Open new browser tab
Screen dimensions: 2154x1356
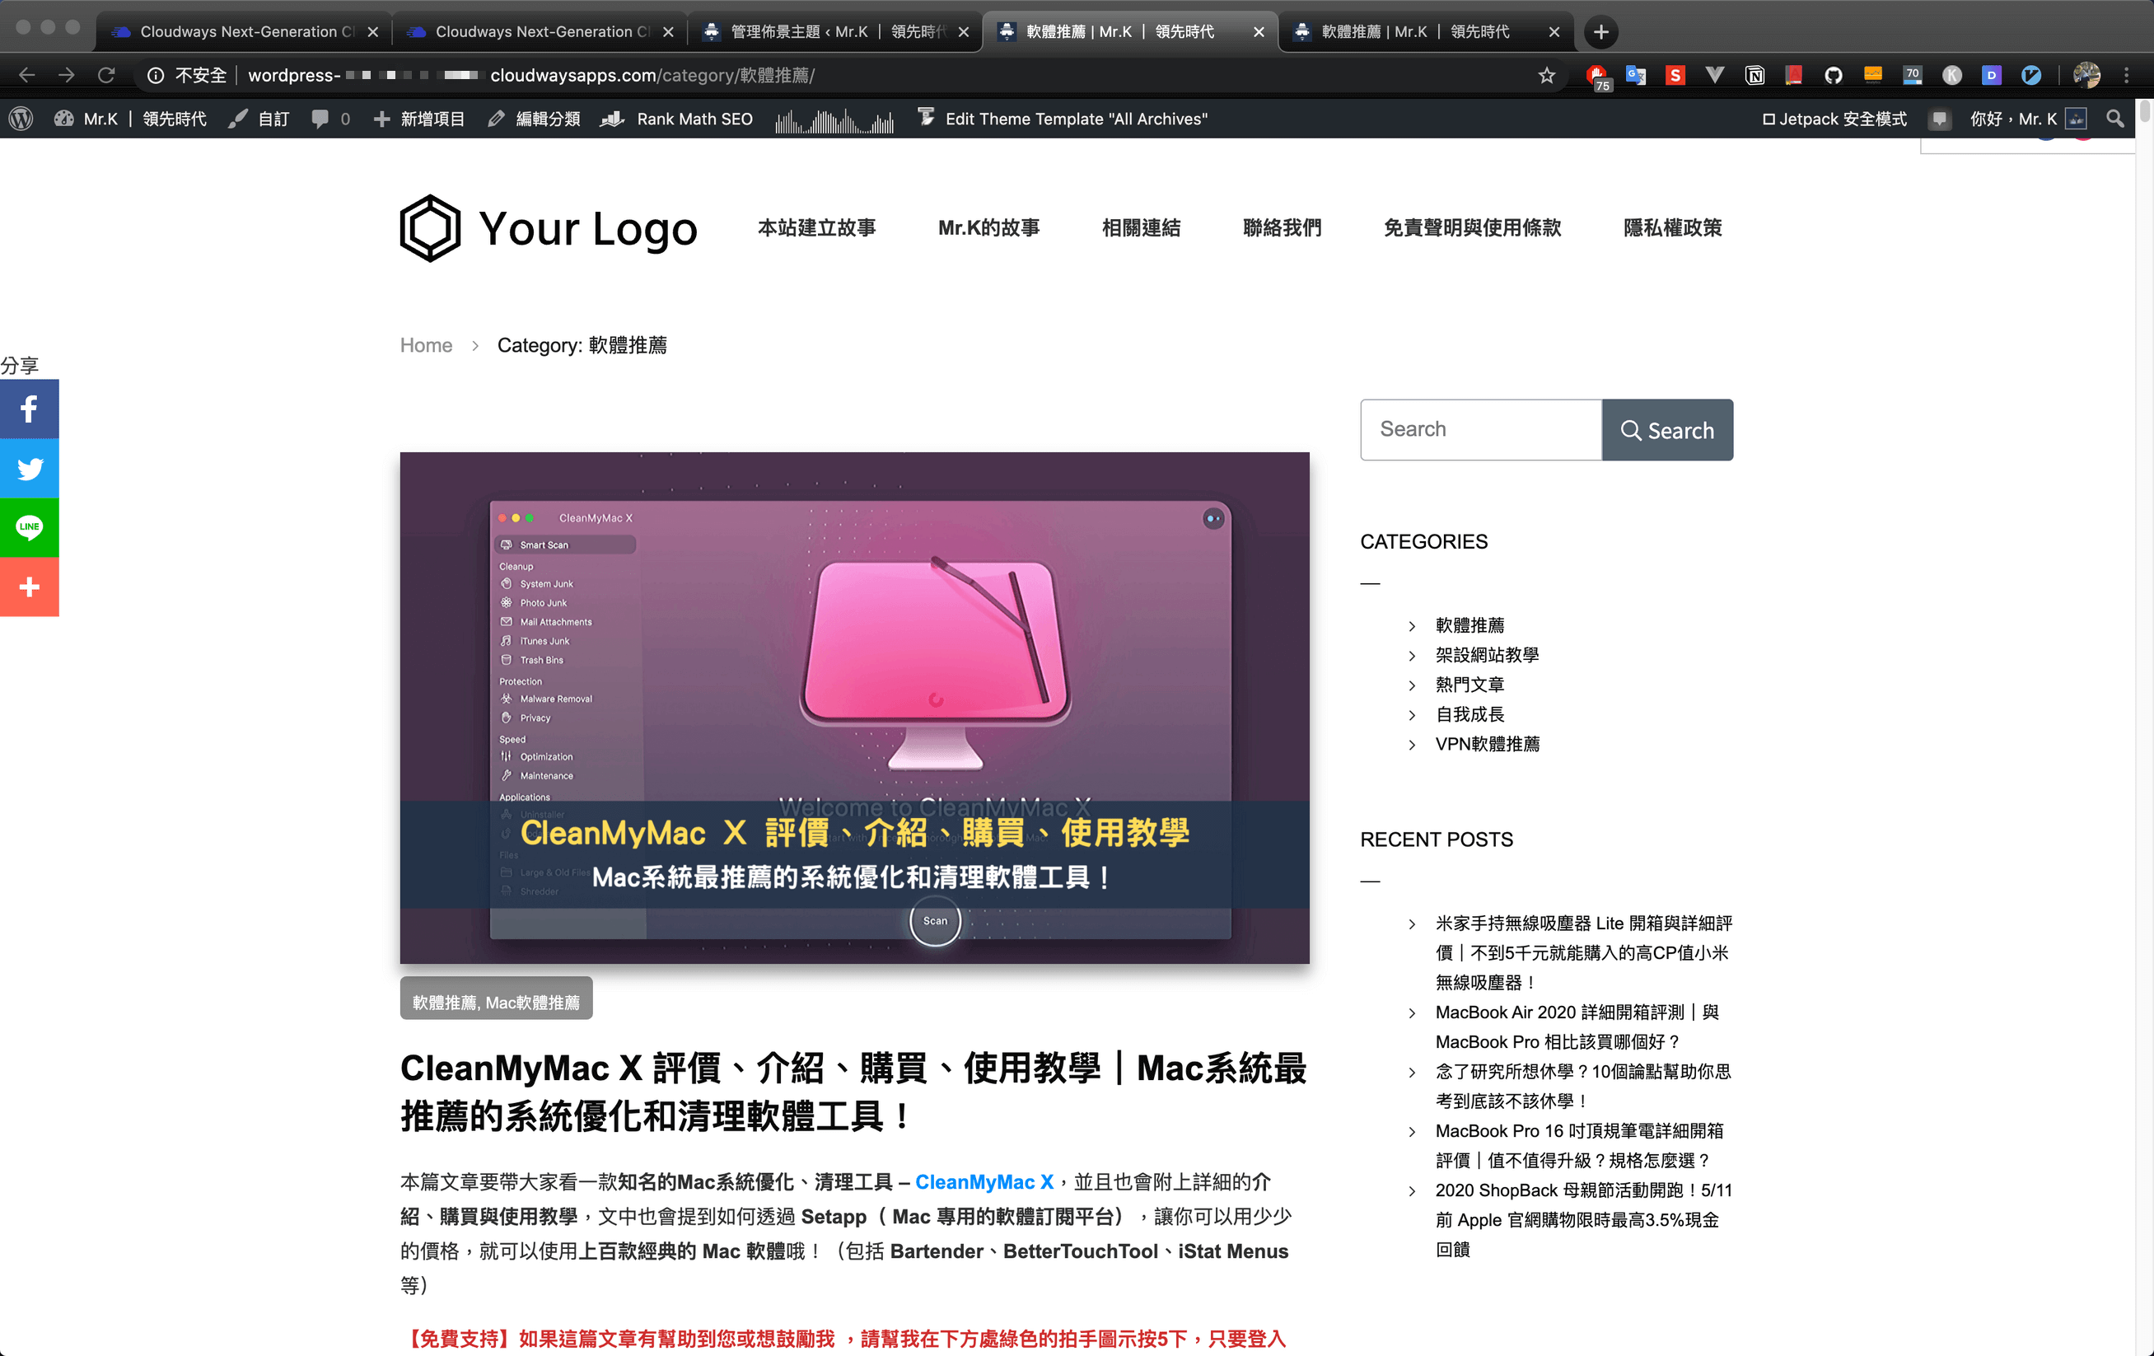(1600, 32)
